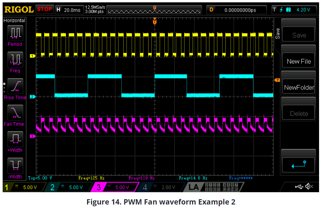Click the NewFolder button
Viewport: 322px width, 213px height.
(x=298, y=86)
